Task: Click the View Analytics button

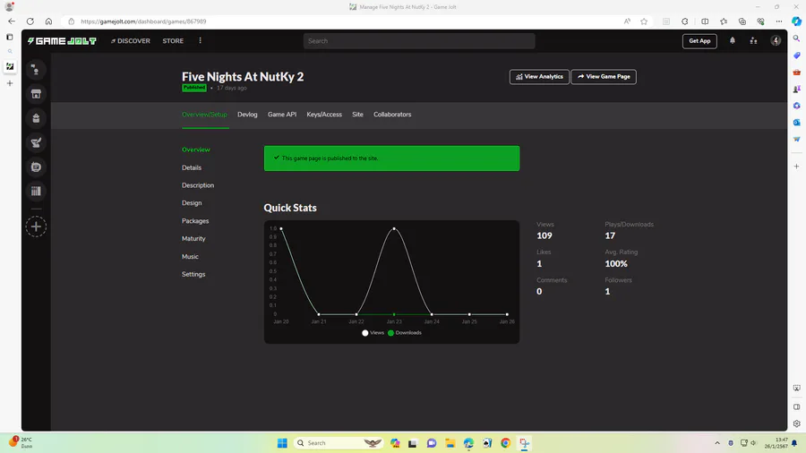Action: [x=539, y=76]
